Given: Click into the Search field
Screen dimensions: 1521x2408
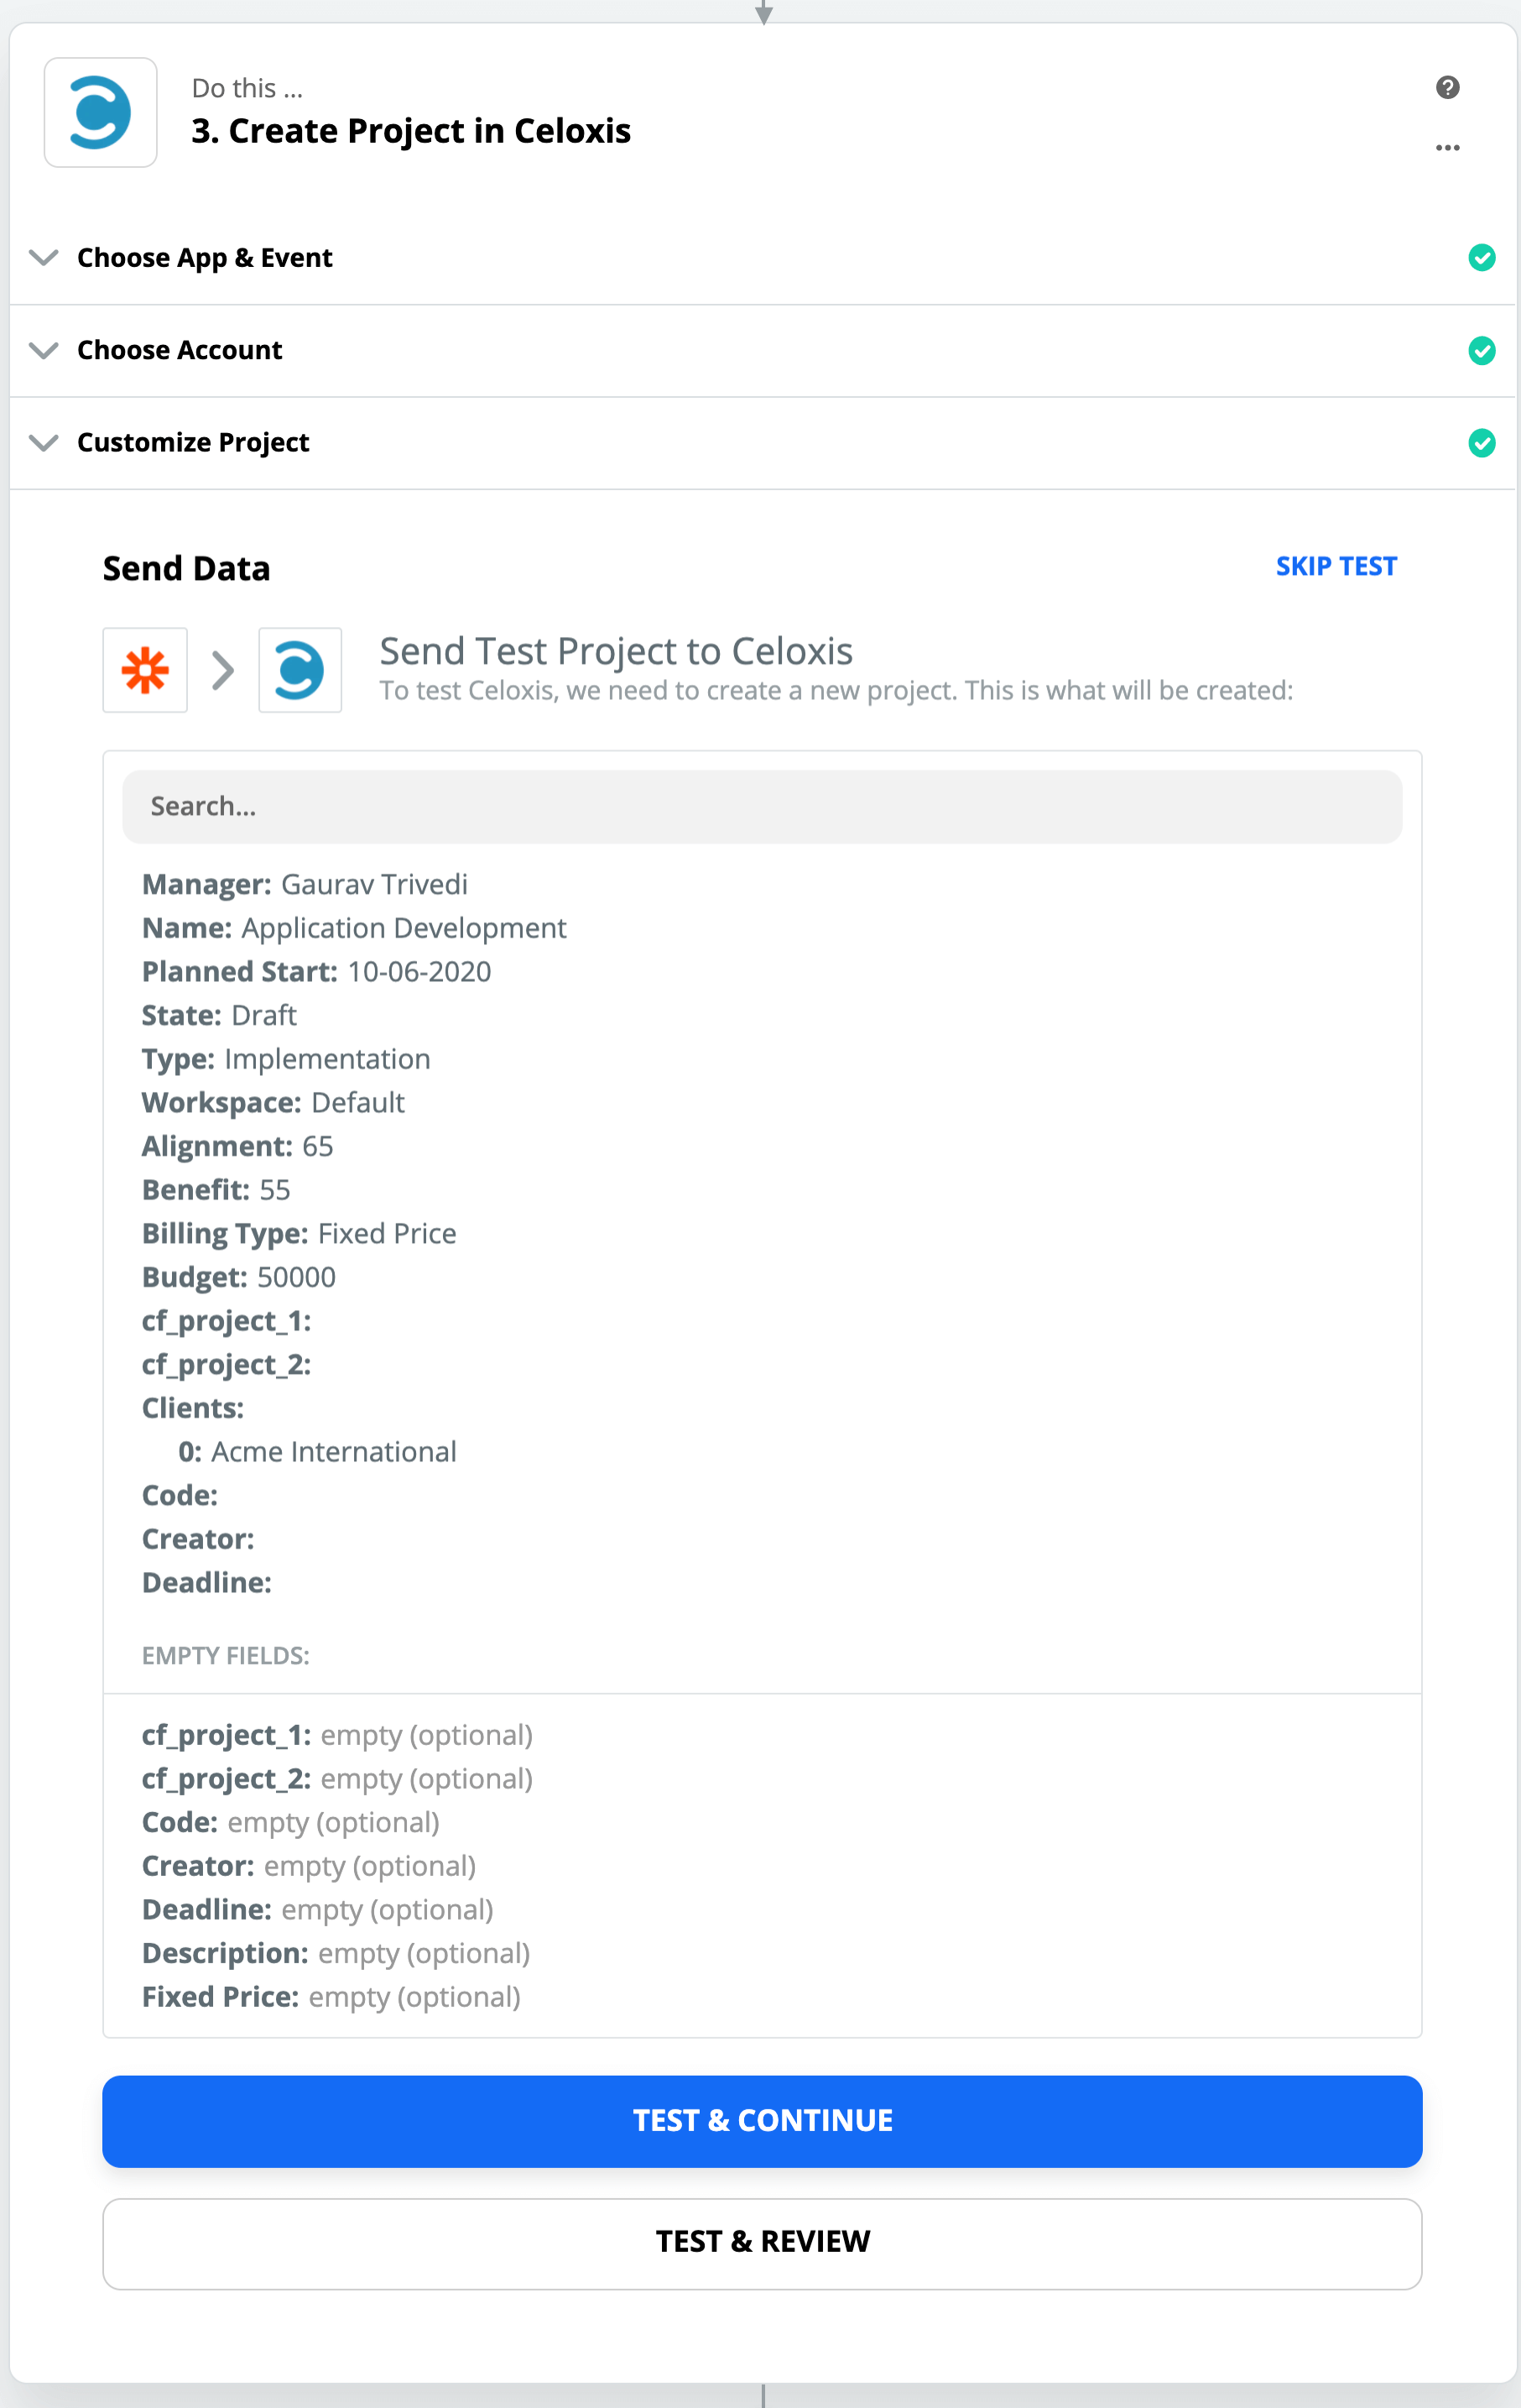Looking at the screenshot, I should coord(762,807).
